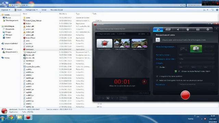Viewport: 219px width, 123px height.
Task: Open Vidéos library in sidebar
Action: pyautogui.click(x=7, y=38)
